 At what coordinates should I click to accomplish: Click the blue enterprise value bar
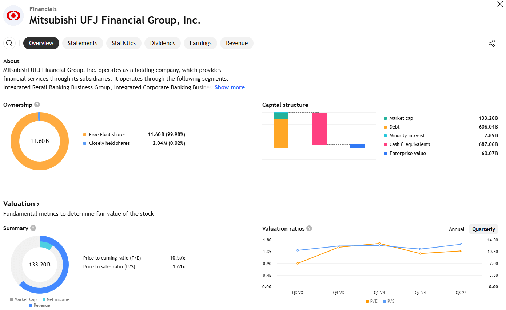point(358,146)
